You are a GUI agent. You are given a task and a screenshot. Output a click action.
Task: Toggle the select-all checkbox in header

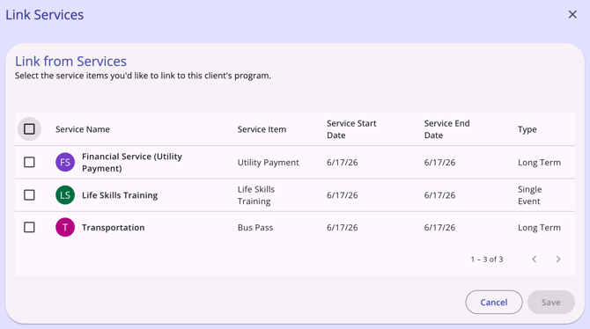click(29, 129)
